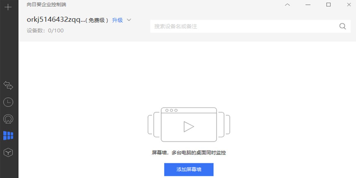Select the blue screen wall grid icon
Screen dimensions: 356x178
8,136
